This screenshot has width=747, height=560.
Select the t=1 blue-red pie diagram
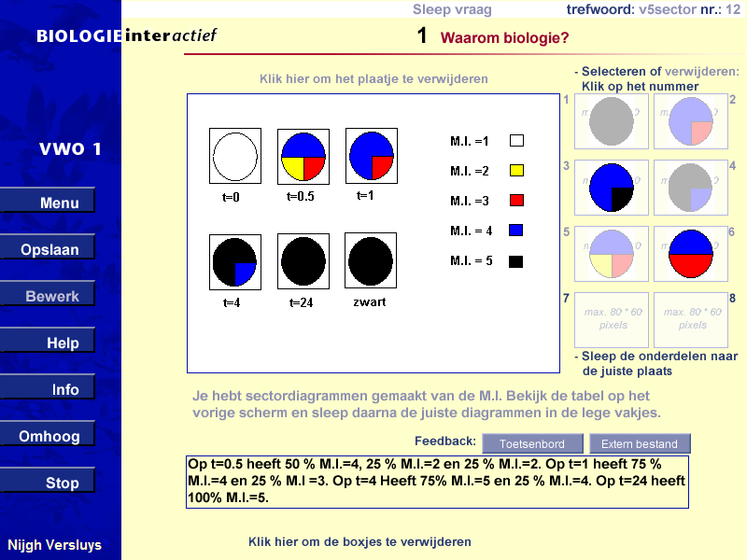pos(371,156)
